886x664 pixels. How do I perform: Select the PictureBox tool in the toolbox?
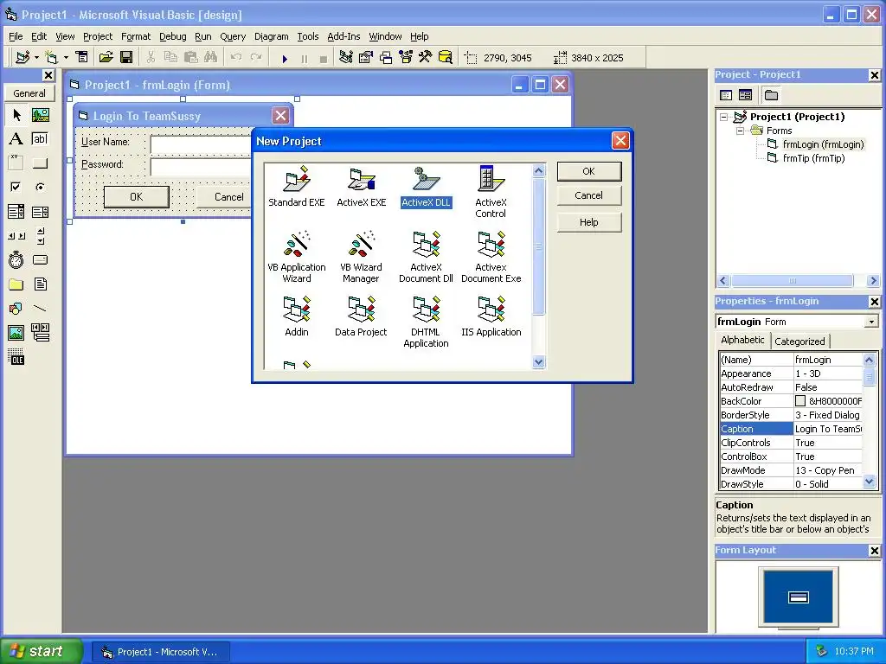(x=40, y=115)
